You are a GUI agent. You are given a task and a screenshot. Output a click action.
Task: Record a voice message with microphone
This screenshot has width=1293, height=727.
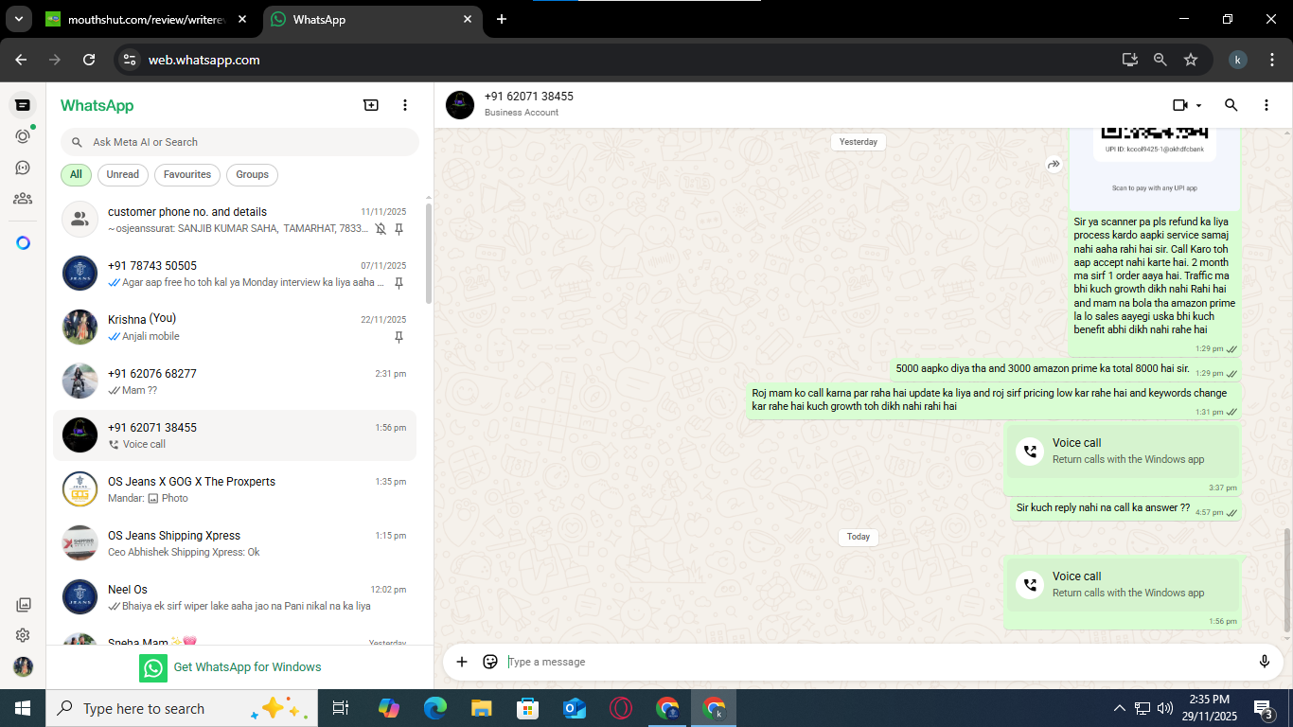pyautogui.click(x=1264, y=662)
